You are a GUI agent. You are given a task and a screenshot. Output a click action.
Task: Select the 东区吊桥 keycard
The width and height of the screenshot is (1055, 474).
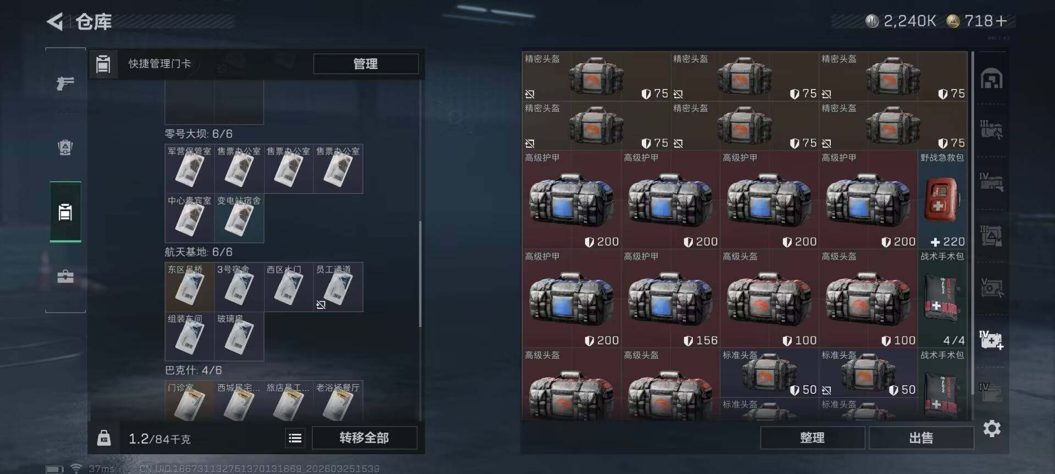click(x=190, y=287)
